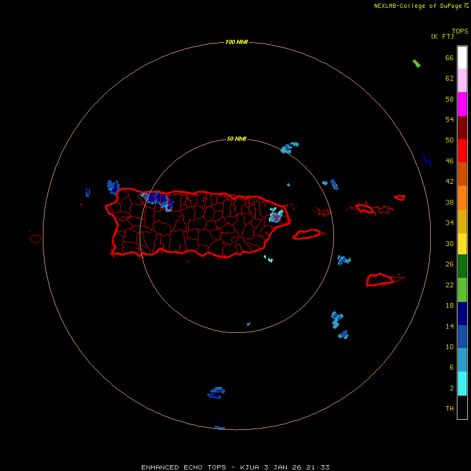
Task: Click the navy echo over northwest Puerto Rico coast
Action: click(158, 200)
